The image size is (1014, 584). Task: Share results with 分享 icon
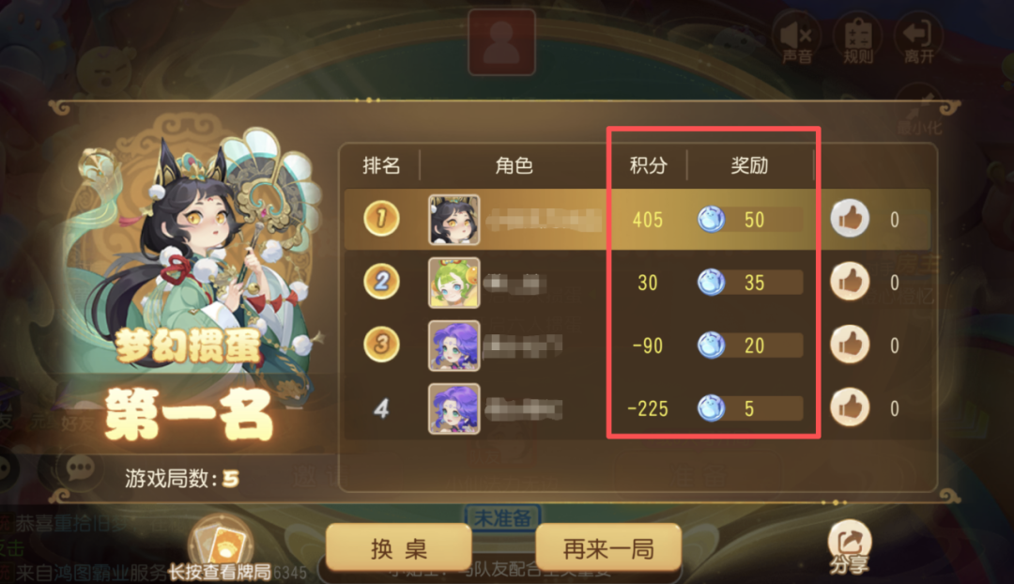(x=850, y=547)
